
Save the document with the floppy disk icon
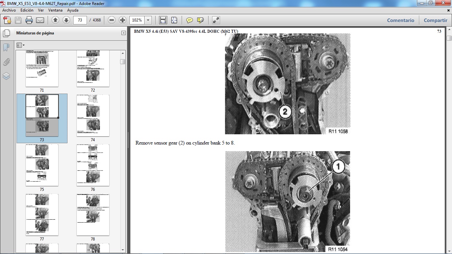click(18, 20)
